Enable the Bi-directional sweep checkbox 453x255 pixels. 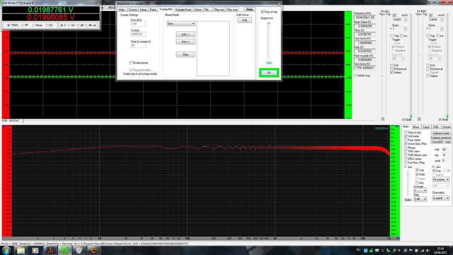click(131, 63)
